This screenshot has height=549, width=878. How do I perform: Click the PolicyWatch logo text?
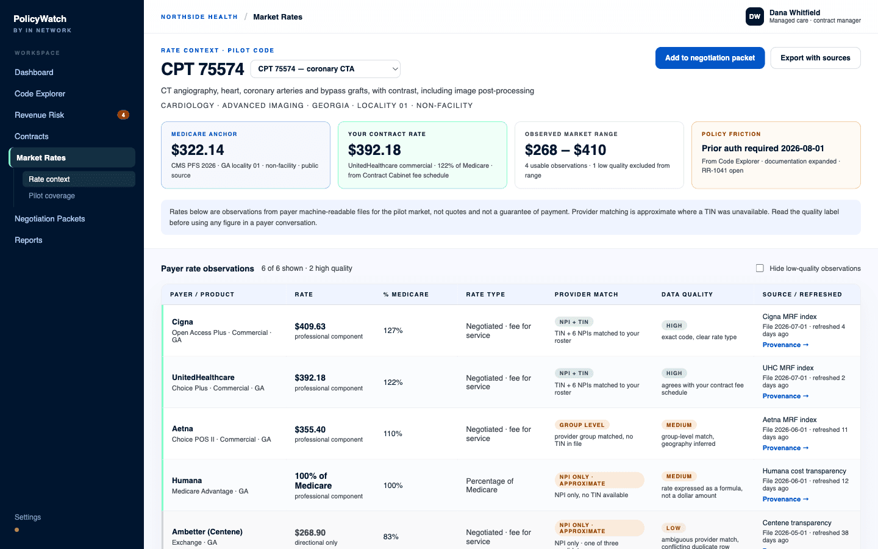point(40,19)
